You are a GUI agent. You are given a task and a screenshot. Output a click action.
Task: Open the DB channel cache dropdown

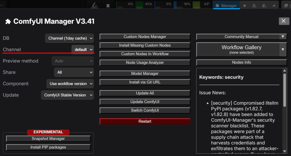[x=69, y=38]
